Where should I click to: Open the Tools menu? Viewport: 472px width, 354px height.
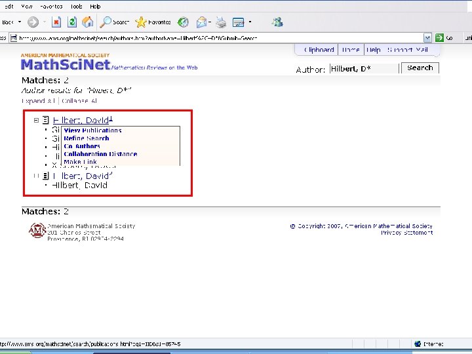coord(76,7)
